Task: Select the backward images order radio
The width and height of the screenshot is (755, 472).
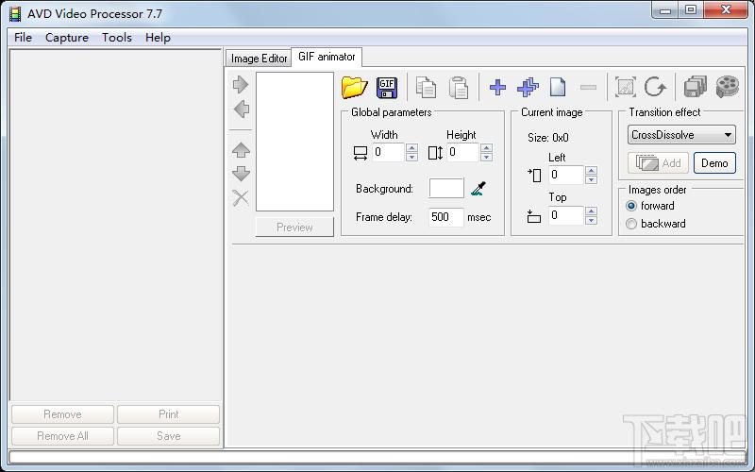Action: (x=631, y=224)
